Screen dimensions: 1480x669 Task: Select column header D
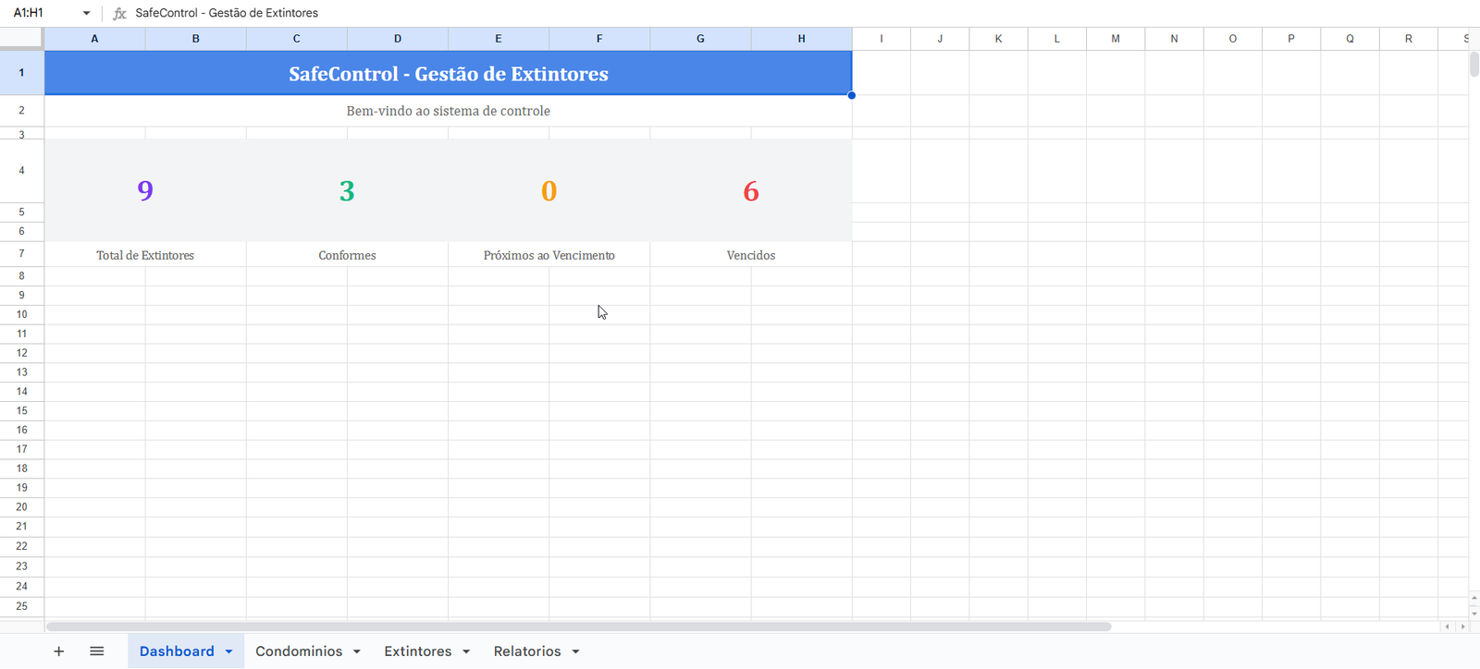tap(398, 39)
